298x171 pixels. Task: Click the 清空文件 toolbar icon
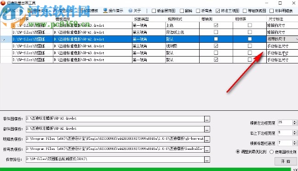[55, 11]
